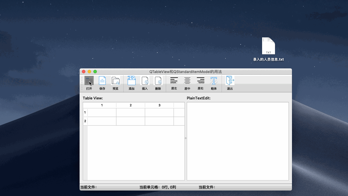Select column header 2
348x196 pixels.
[131, 105]
